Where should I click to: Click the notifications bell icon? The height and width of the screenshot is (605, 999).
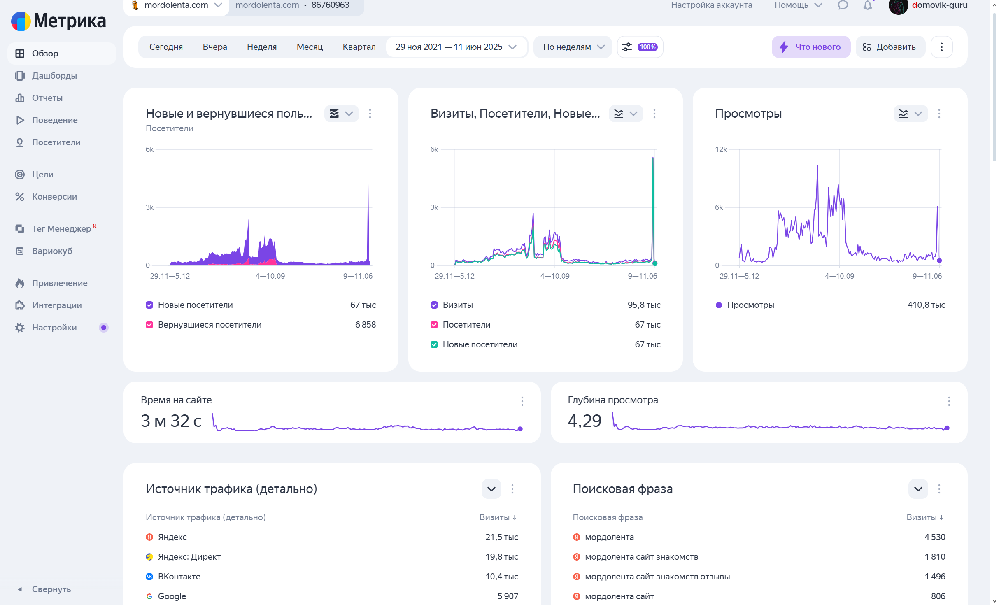point(867,5)
